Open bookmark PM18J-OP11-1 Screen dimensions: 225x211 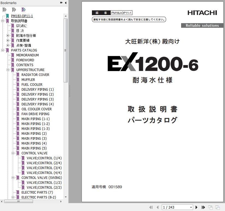point(22,16)
